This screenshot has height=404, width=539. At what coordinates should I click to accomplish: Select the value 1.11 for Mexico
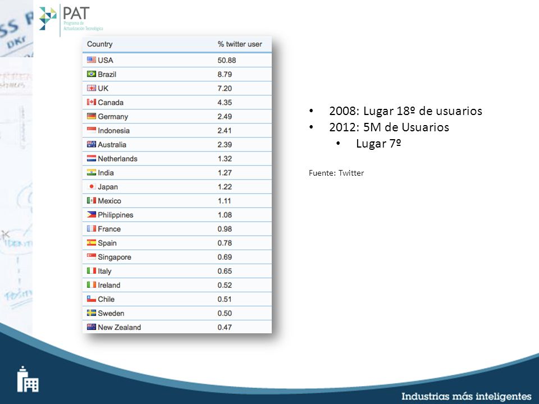tap(224, 201)
